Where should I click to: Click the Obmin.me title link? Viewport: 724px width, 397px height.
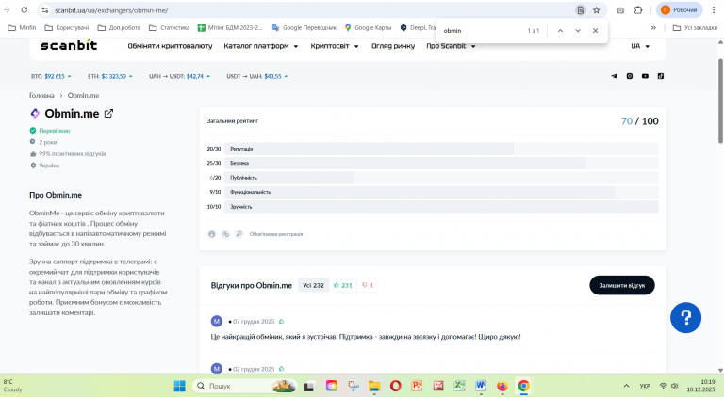pyautogui.click(x=72, y=113)
